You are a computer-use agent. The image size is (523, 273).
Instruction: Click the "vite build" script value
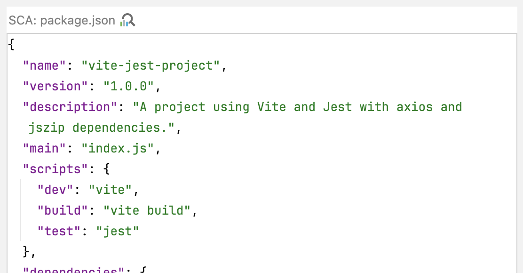[x=147, y=210]
